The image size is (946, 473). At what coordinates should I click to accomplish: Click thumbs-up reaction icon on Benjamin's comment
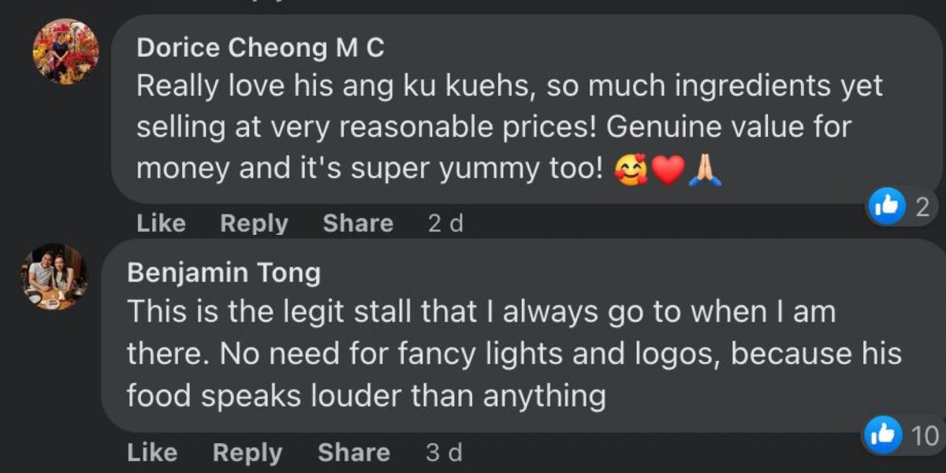click(882, 435)
